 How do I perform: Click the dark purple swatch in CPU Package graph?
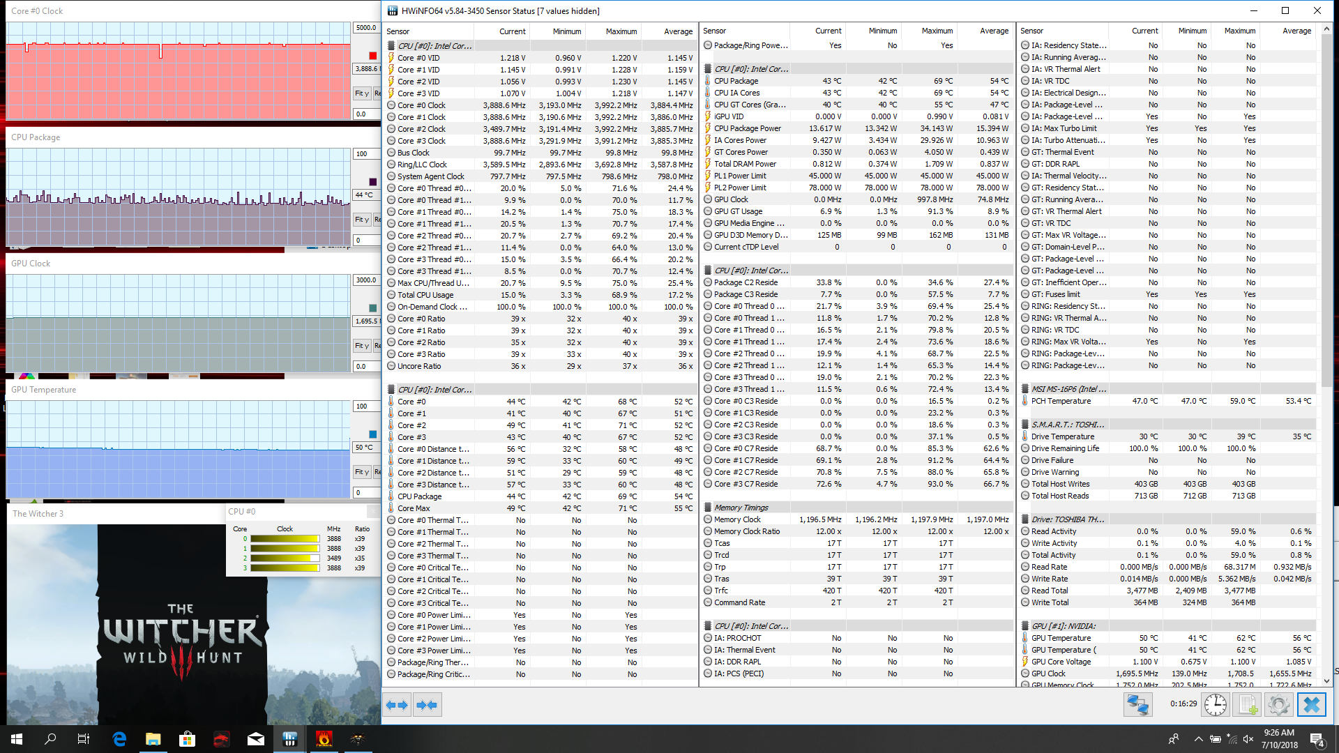click(x=372, y=182)
